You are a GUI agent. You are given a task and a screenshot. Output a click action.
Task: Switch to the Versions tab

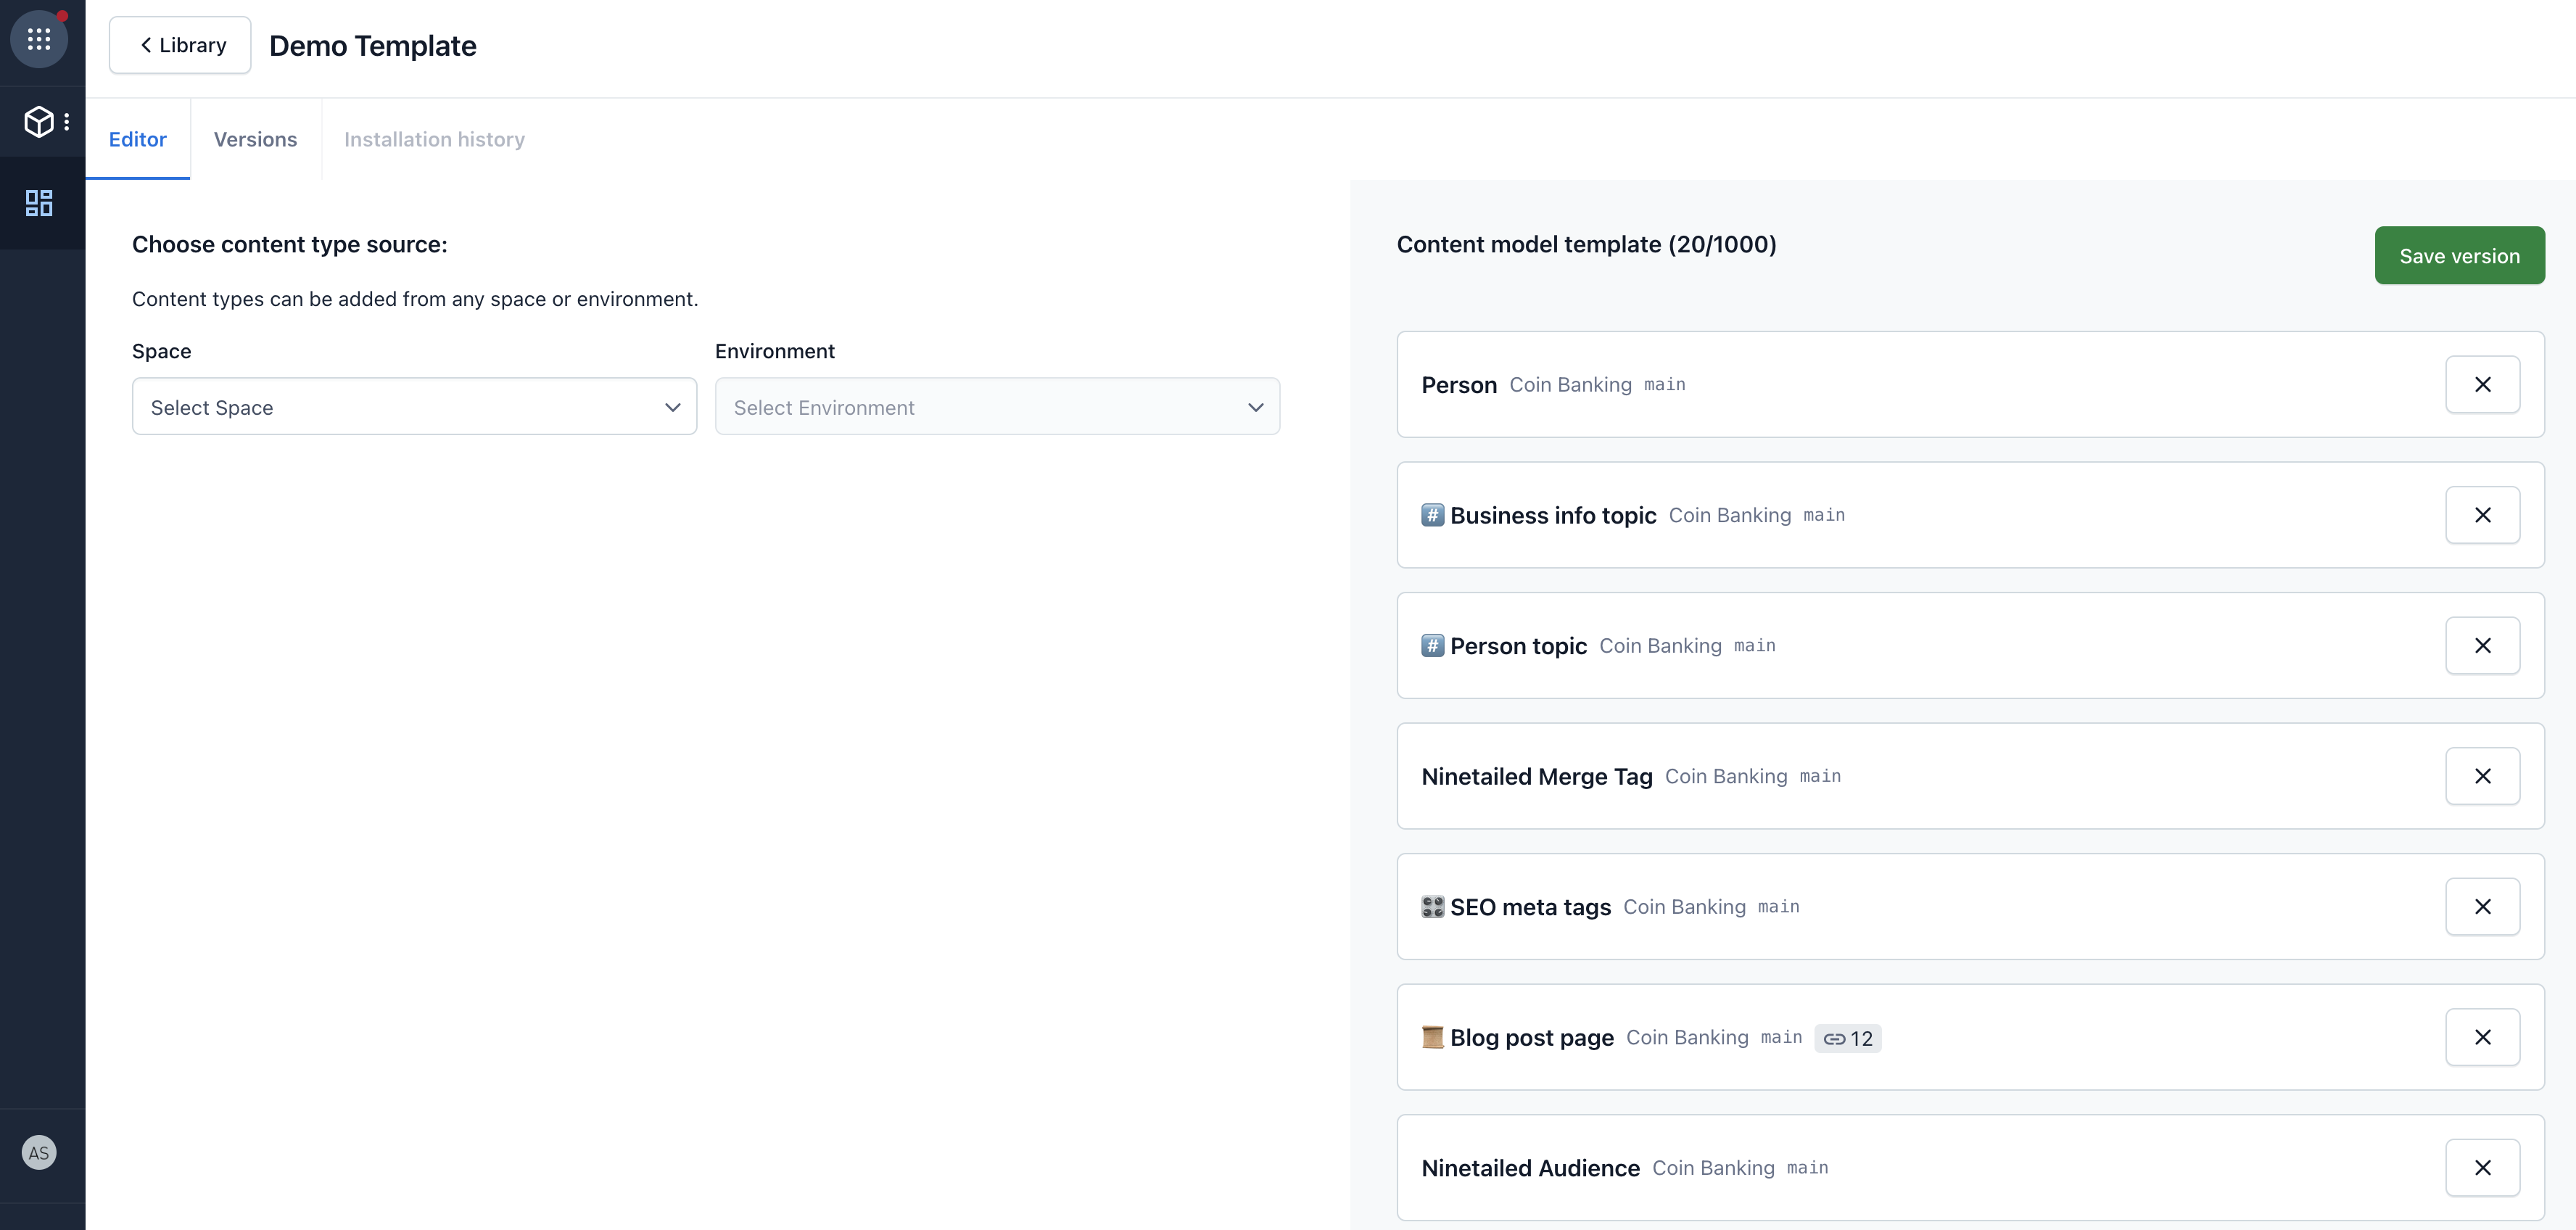pyautogui.click(x=255, y=139)
